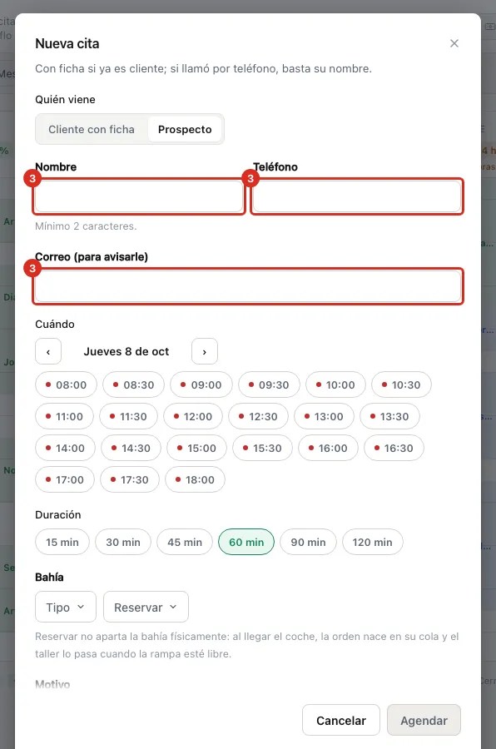496x749 pixels.
Task: Pick the 11:30 time slot
Action: tap(128, 417)
